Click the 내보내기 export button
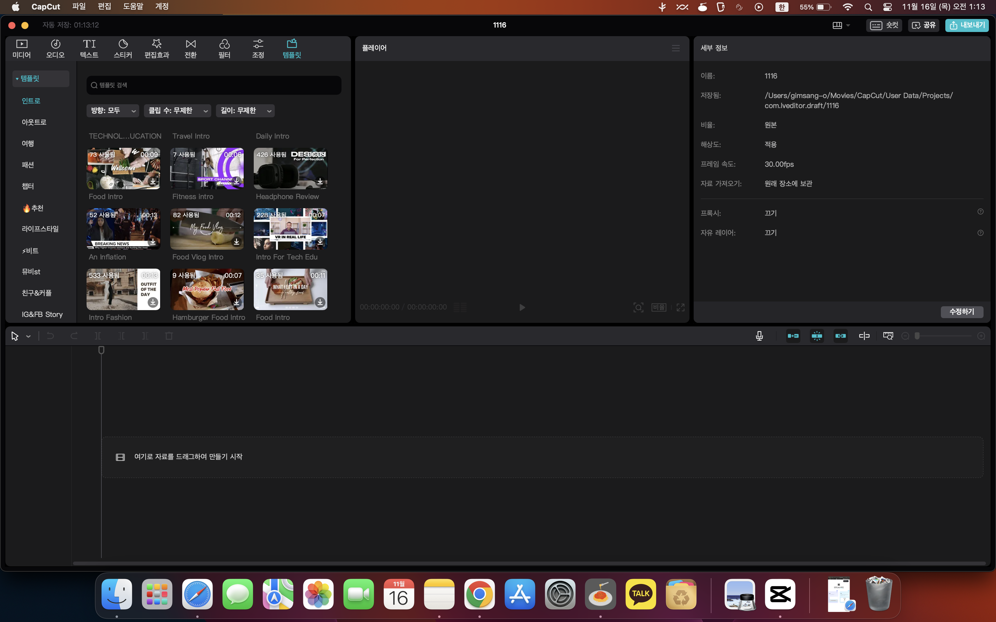This screenshot has height=622, width=996. coord(967,25)
